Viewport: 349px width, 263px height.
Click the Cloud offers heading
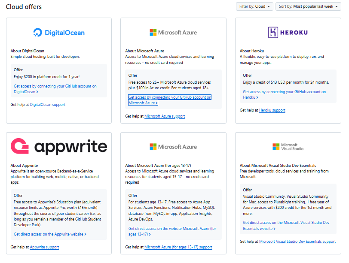click(x=24, y=7)
